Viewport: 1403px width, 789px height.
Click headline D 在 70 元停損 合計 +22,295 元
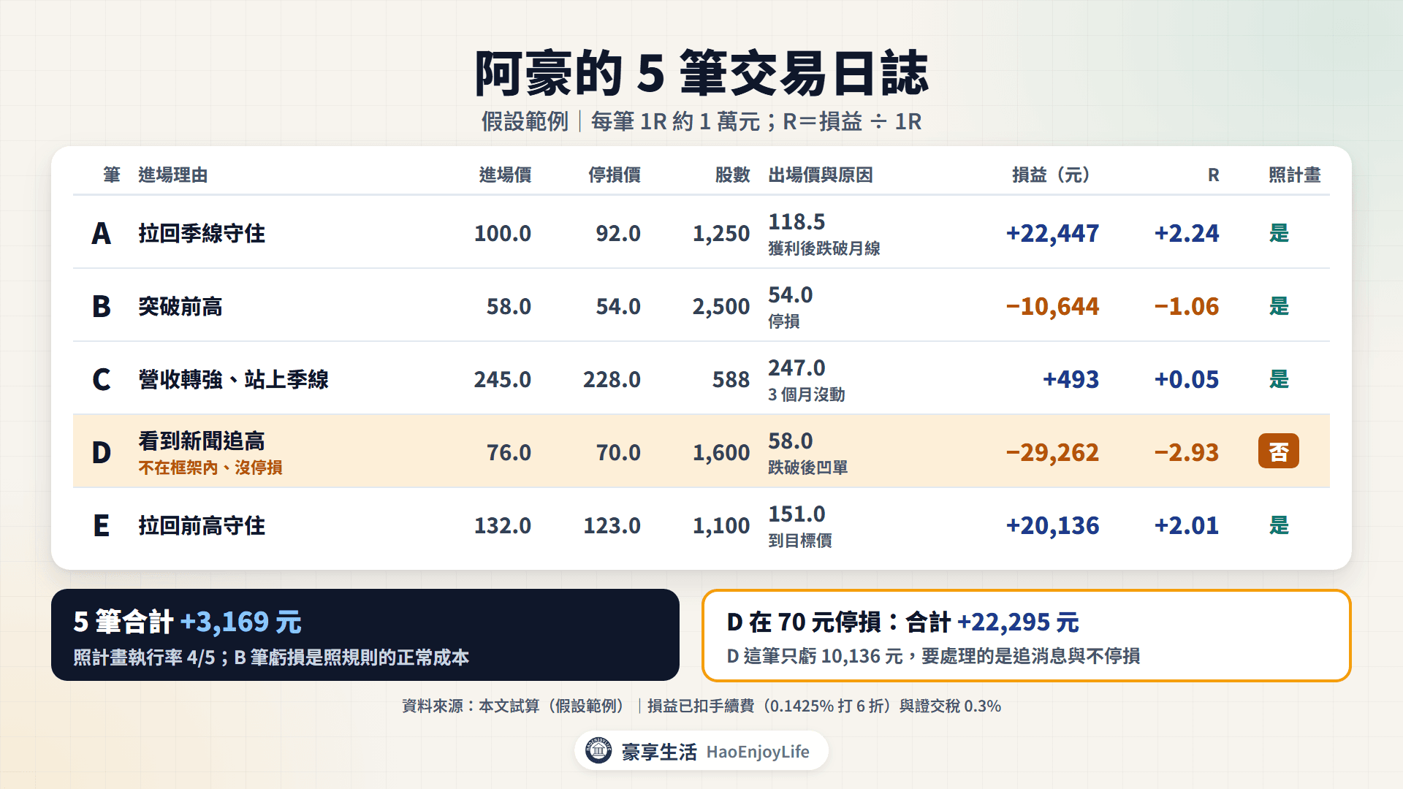click(902, 622)
